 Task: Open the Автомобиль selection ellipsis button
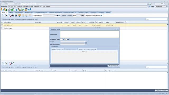[148, 6]
